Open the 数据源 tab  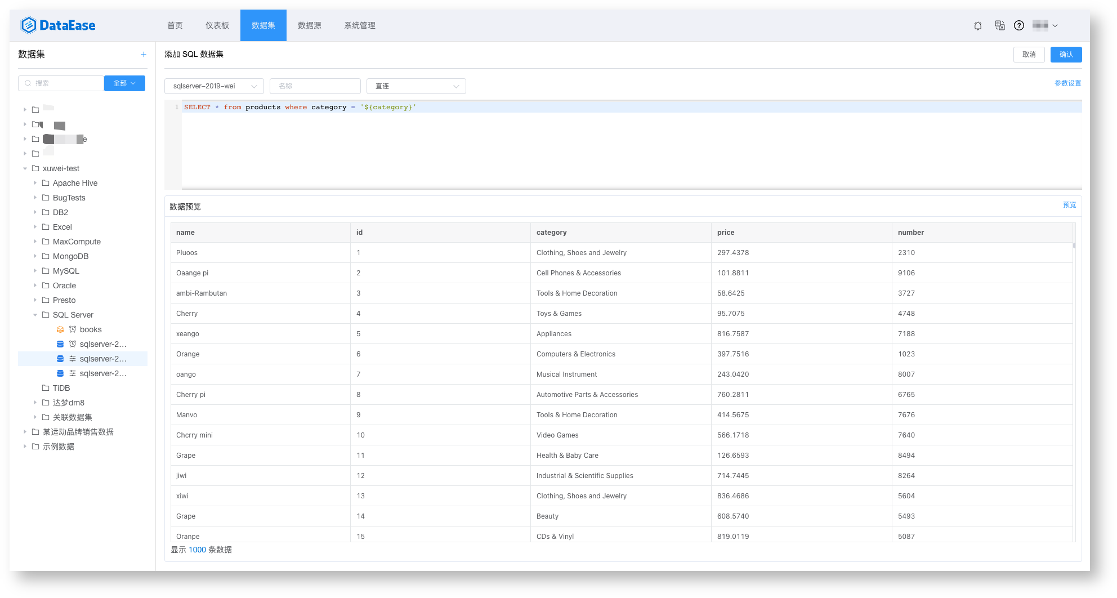click(x=310, y=25)
